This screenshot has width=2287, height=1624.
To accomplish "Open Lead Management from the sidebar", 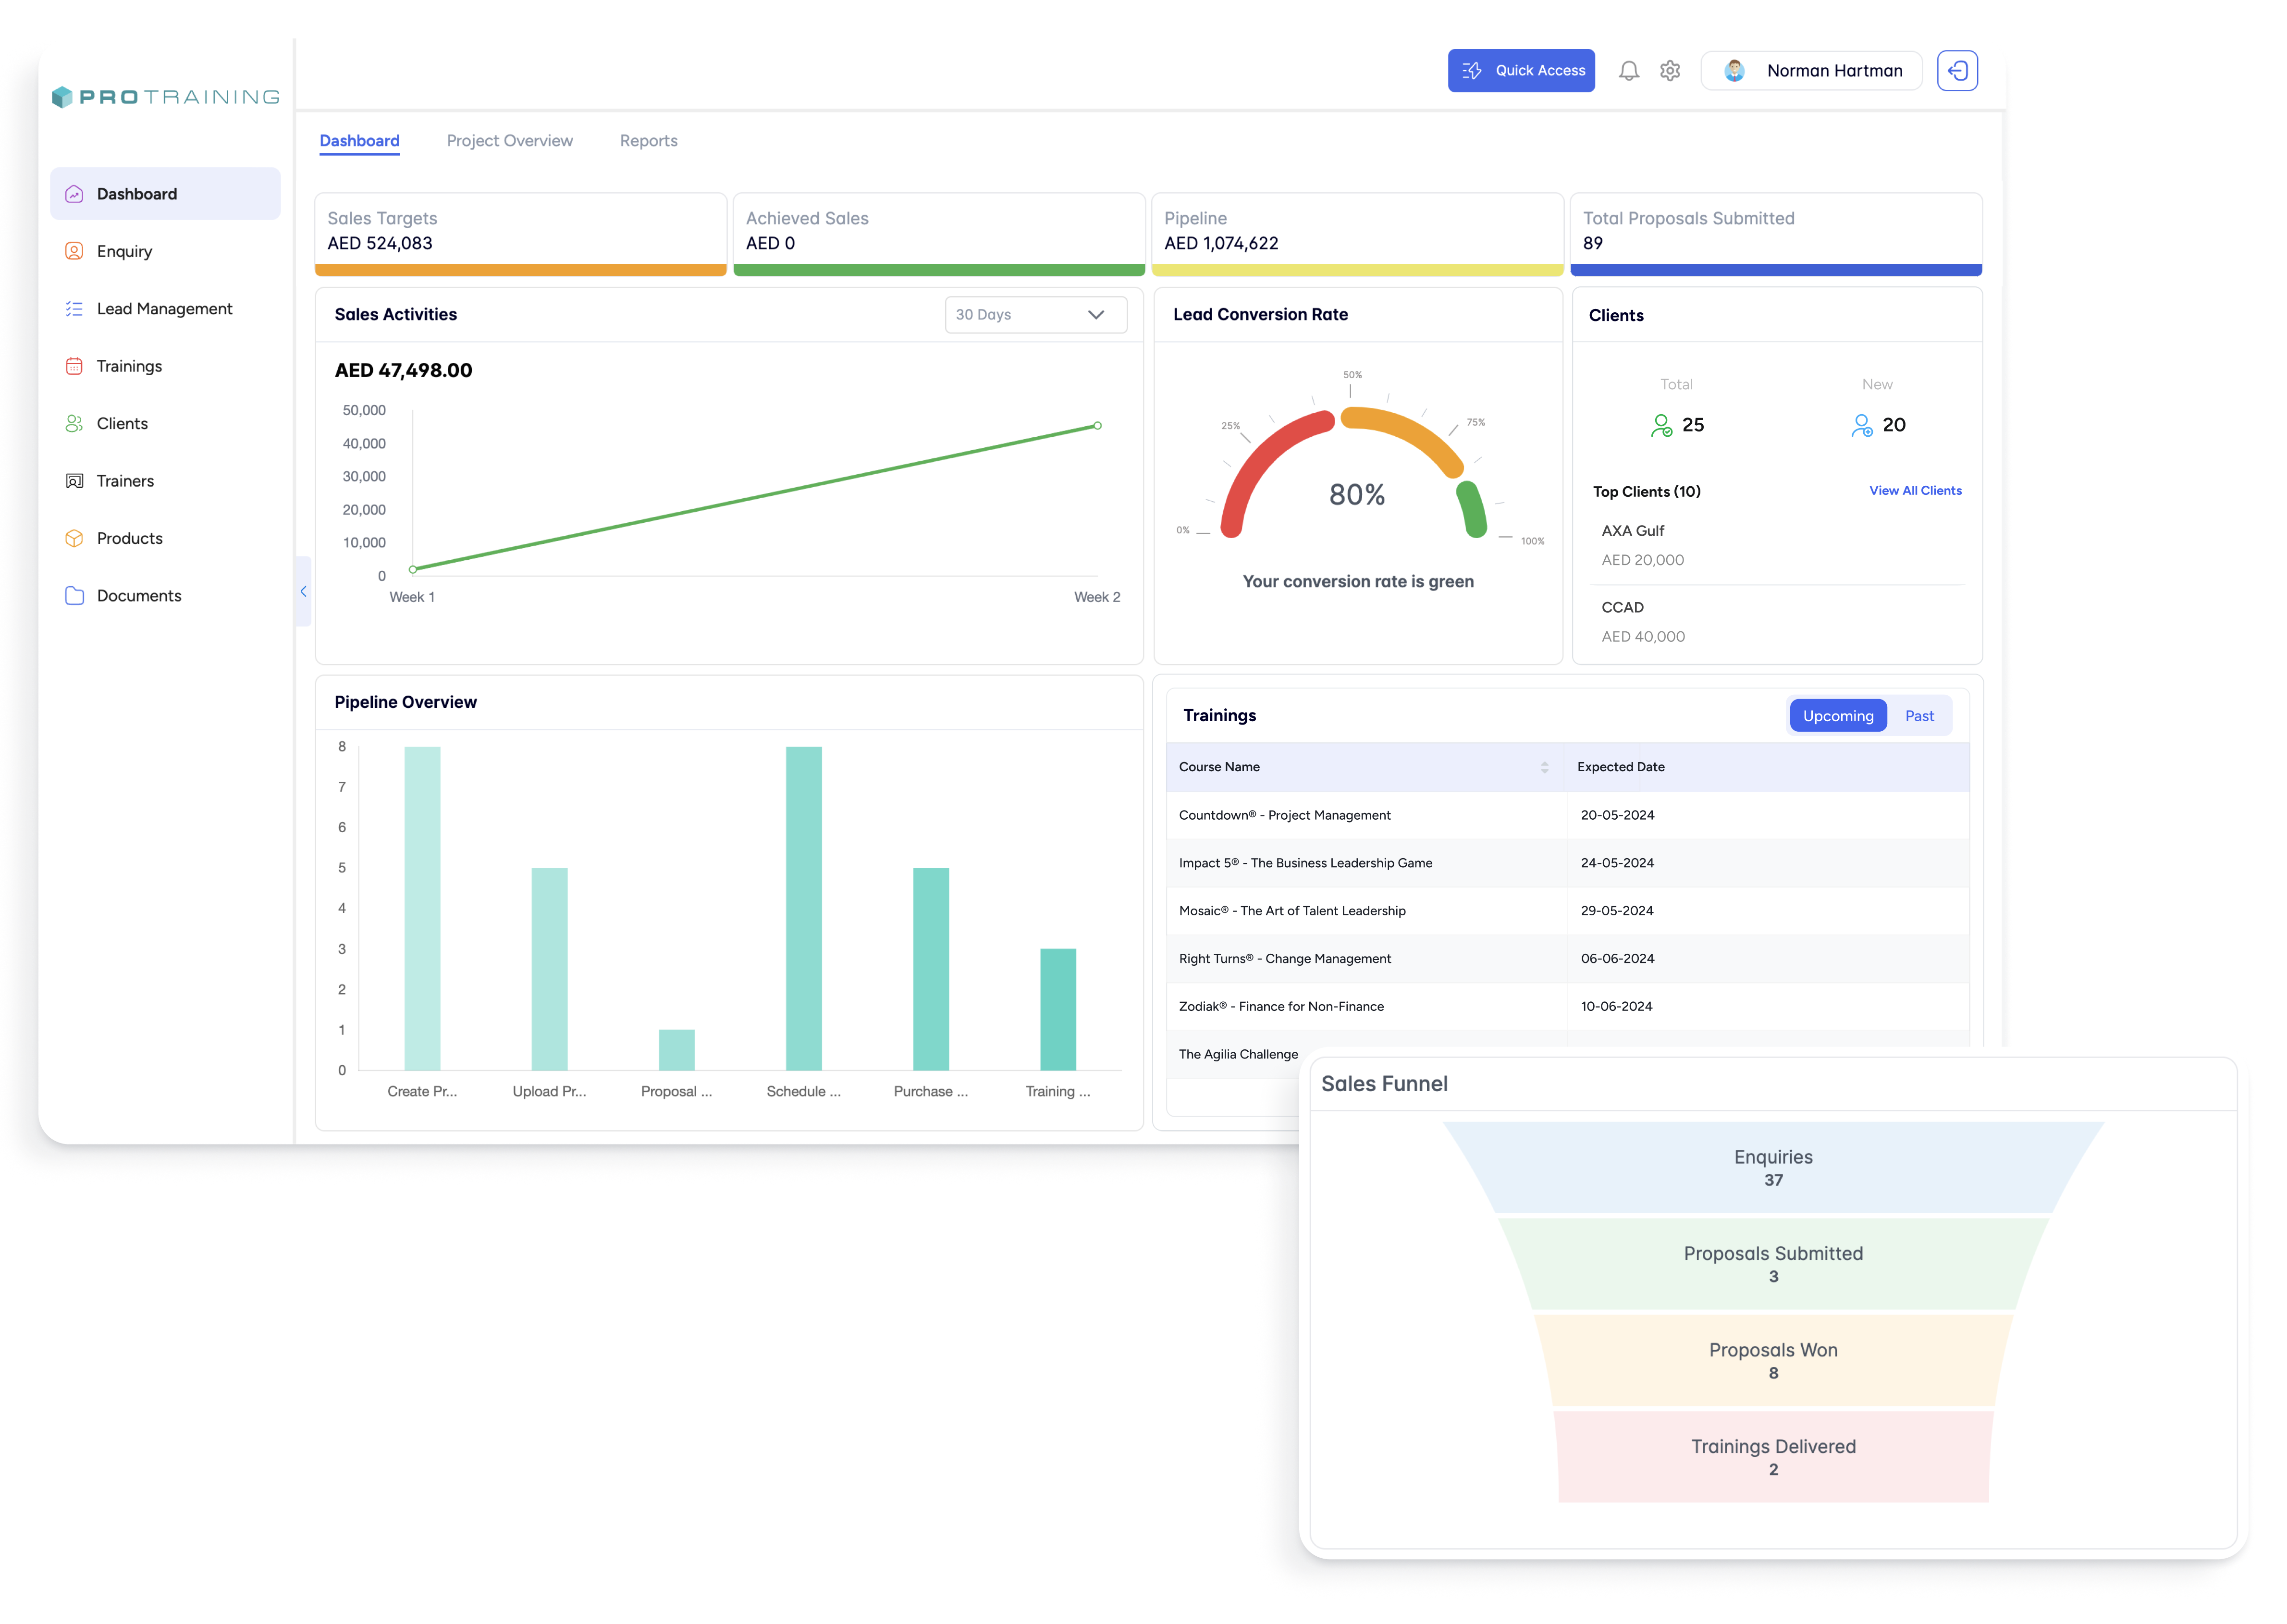I will click(x=165, y=309).
